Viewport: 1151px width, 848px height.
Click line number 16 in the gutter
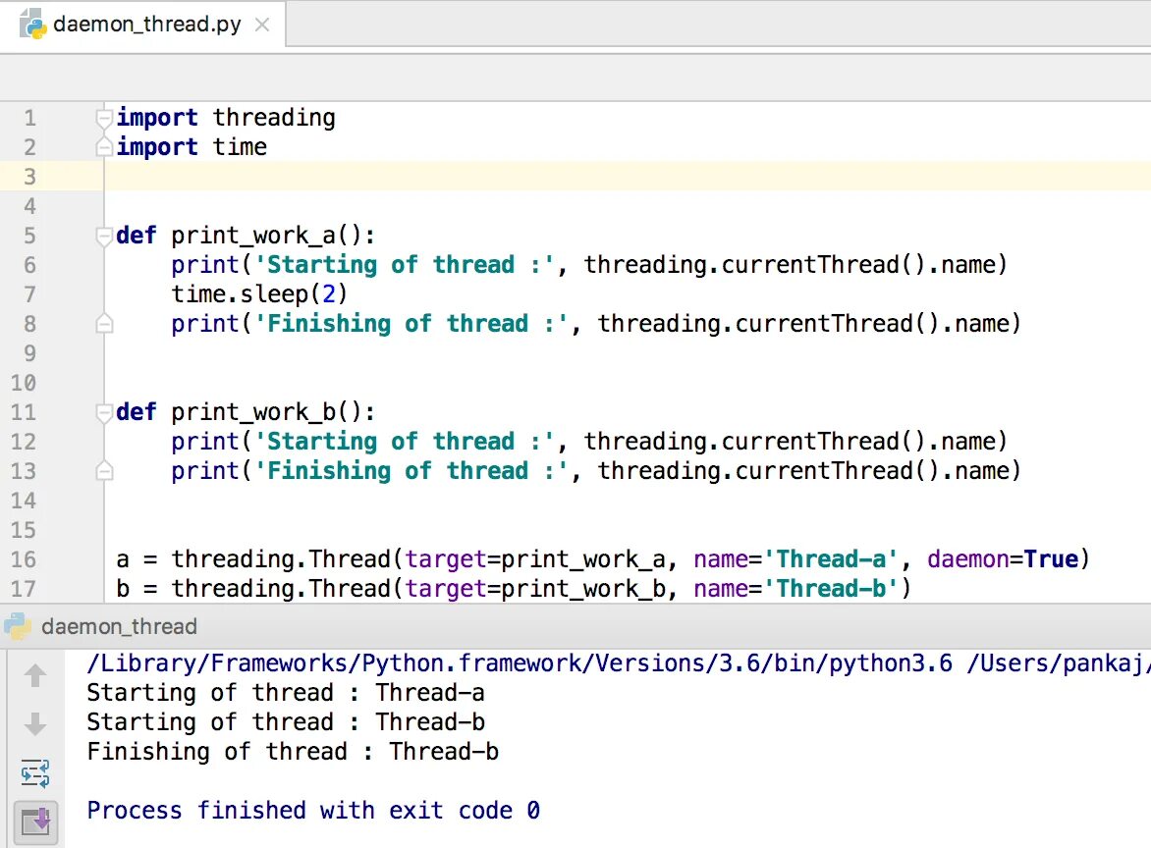[x=24, y=559]
